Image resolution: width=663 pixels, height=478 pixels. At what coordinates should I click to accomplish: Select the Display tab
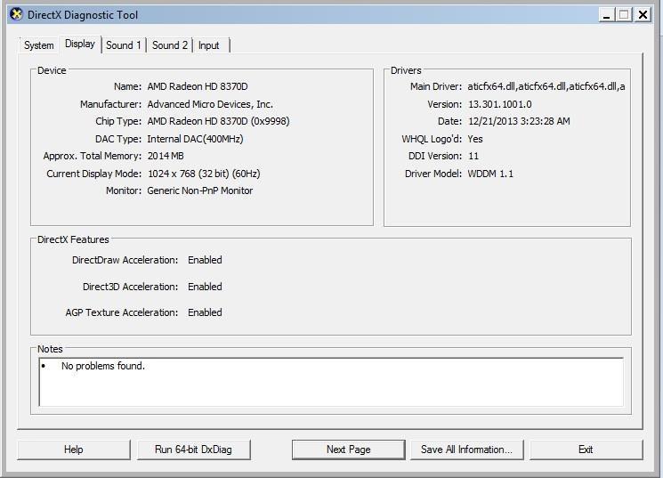[x=80, y=44]
